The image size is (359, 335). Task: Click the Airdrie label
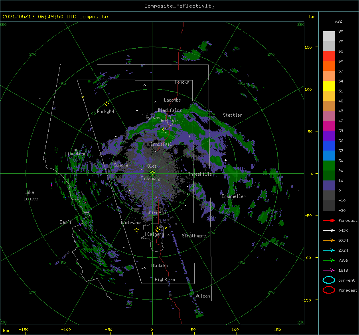(x=157, y=213)
